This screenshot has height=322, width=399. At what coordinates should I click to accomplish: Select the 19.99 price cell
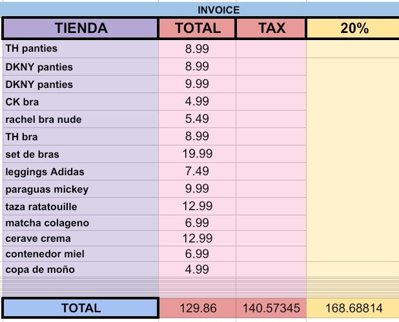click(197, 154)
